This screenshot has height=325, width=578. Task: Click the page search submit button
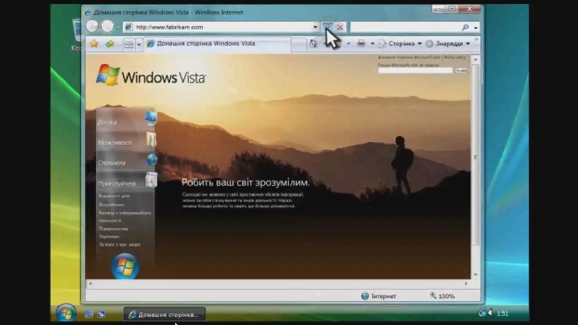tap(461, 70)
